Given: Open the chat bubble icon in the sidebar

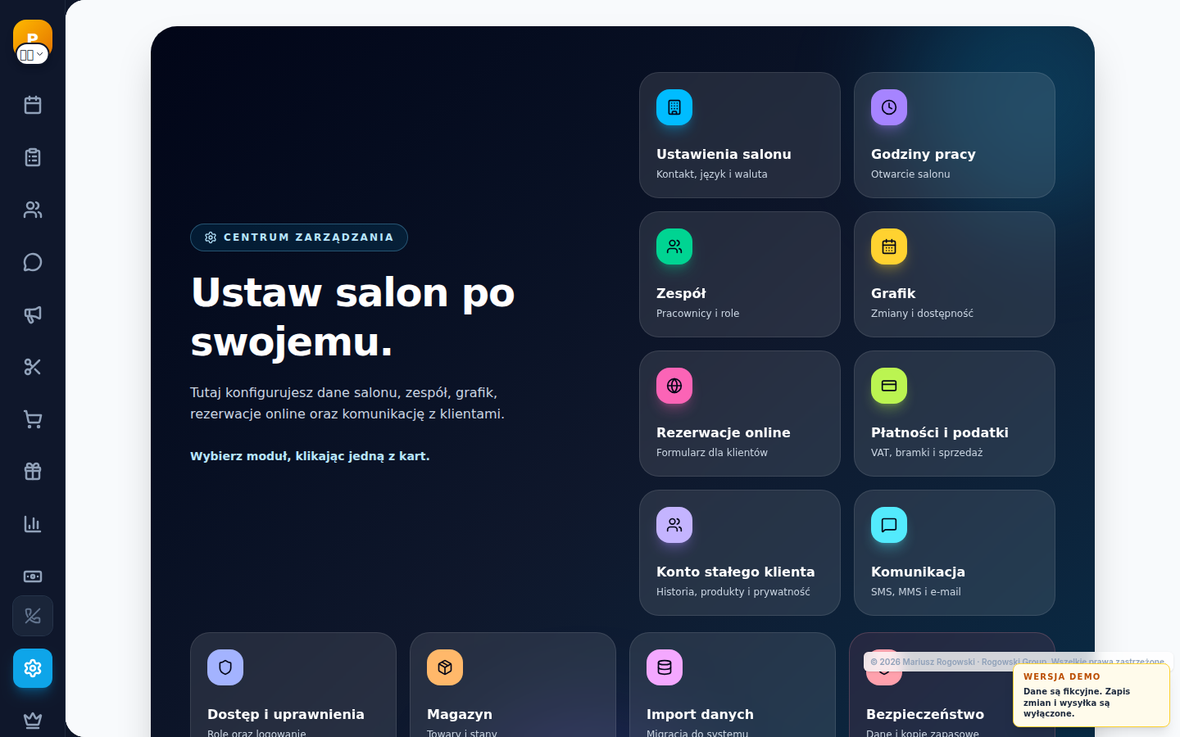Looking at the screenshot, I should pyautogui.click(x=33, y=262).
